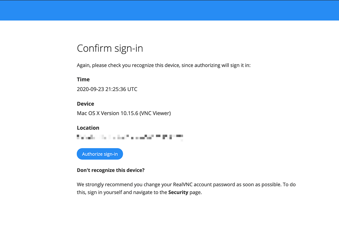
Task: Click the date 2020-09-23 in the timestamp
Action: point(90,89)
